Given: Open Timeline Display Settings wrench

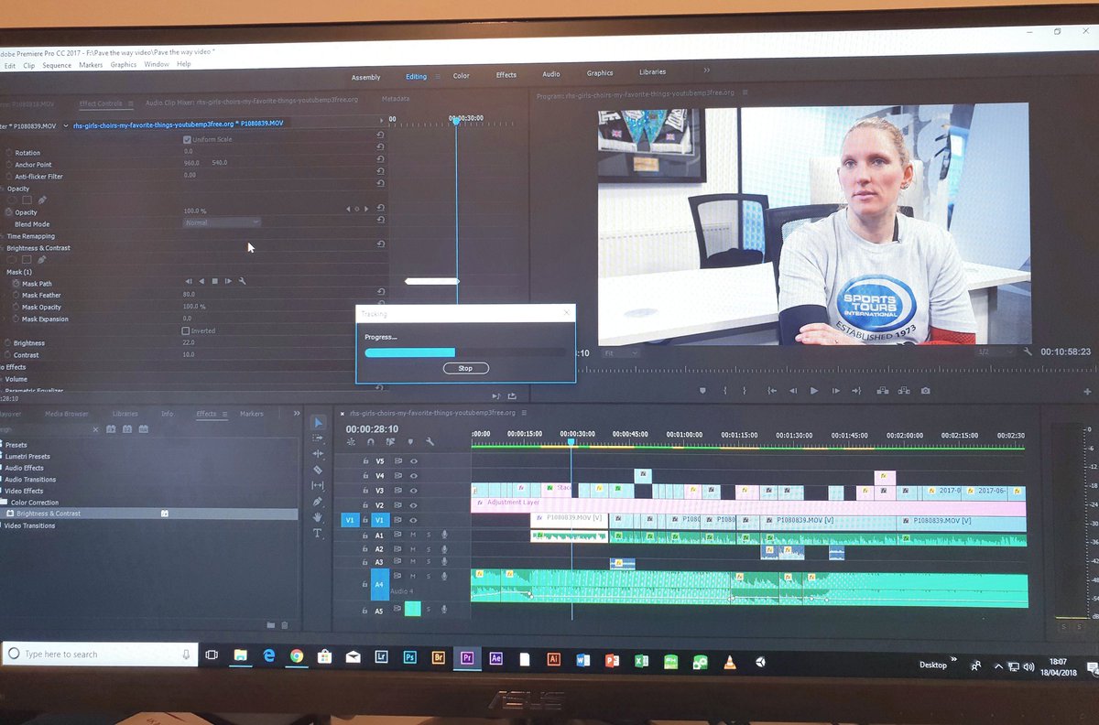Looking at the screenshot, I should pos(430,441).
